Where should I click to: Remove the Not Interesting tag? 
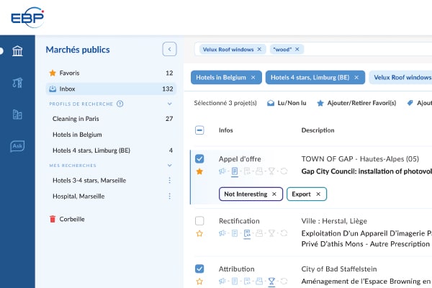click(x=274, y=194)
